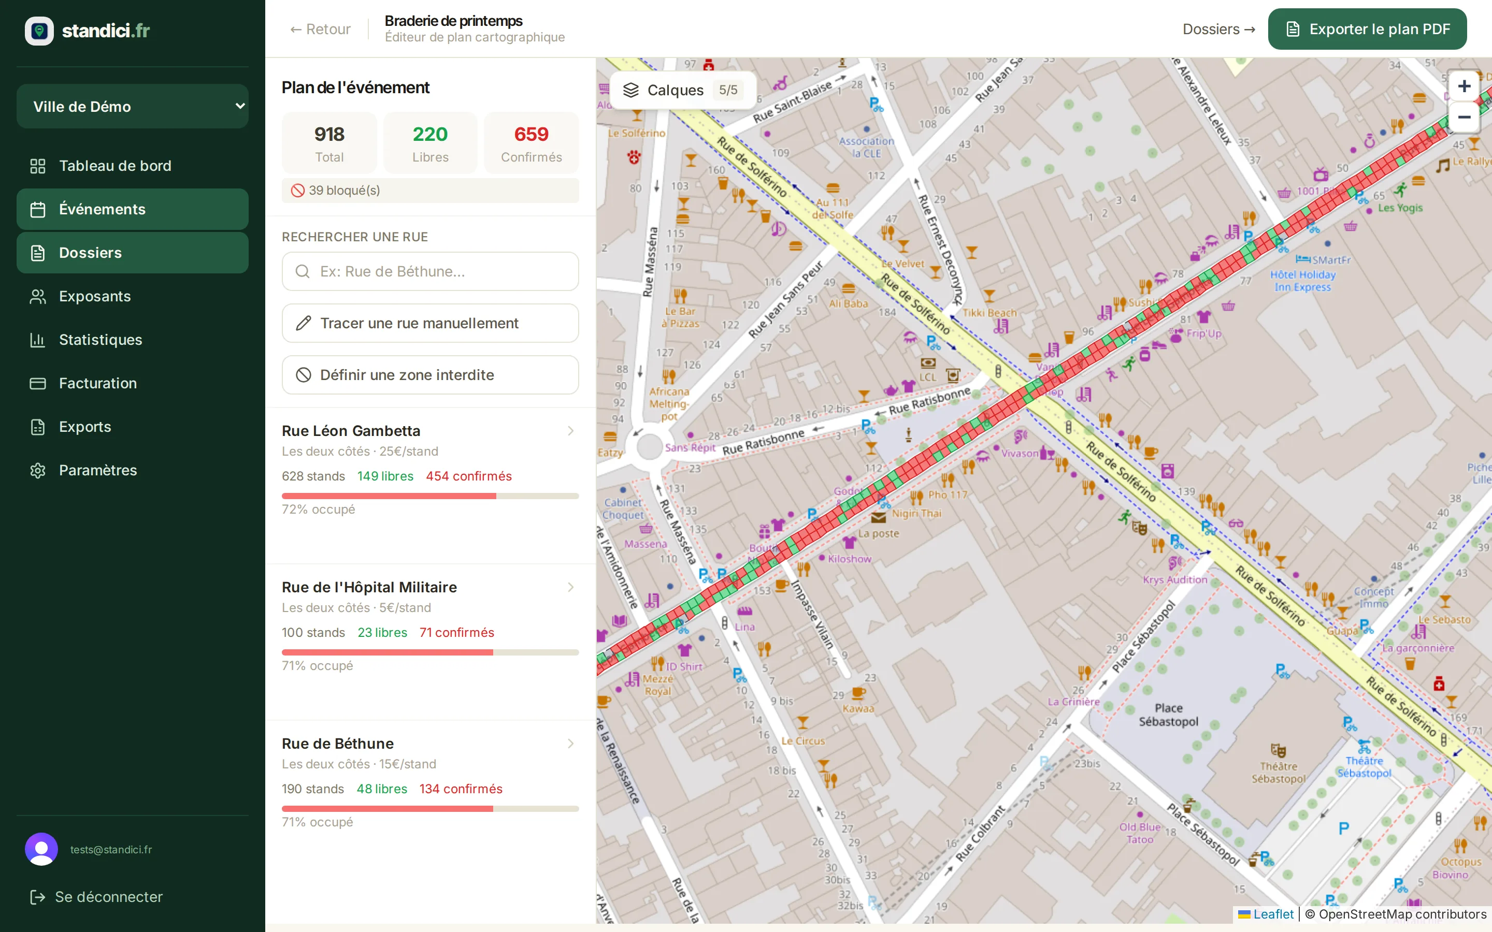Screen dimensions: 1492x932
Task: Open the Dossiers section
Action: [x=133, y=253]
